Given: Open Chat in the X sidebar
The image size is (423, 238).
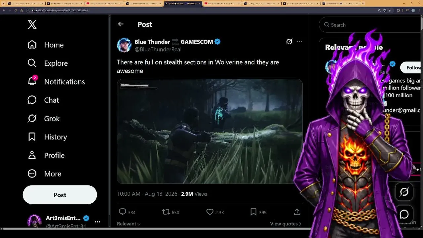Looking at the screenshot, I should pos(43,100).
